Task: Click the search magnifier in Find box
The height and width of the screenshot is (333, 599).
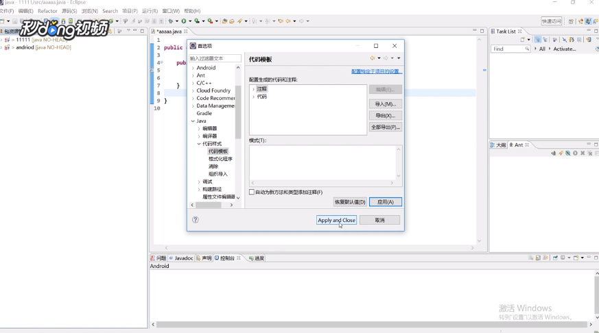Action: point(527,49)
